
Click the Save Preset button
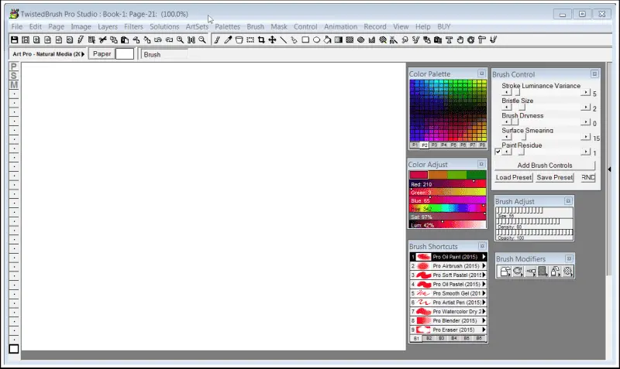[x=554, y=178]
